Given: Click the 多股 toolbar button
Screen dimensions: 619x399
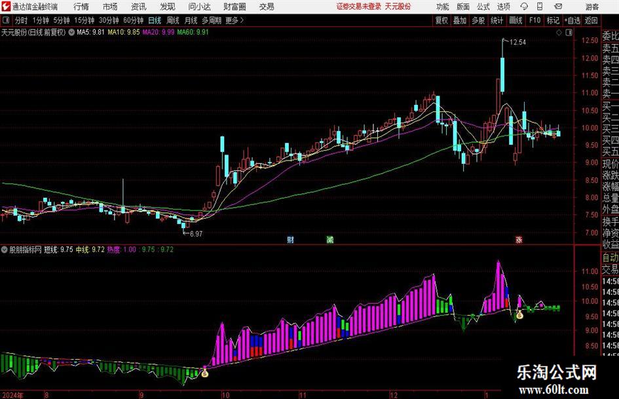Looking at the screenshot, I should tap(478, 20).
